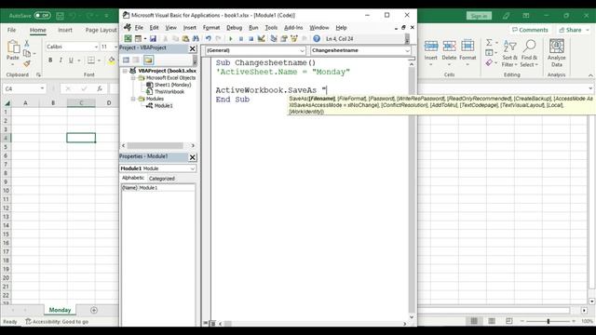This screenshot has width=596, height=335.
Task: Undo the last edit in VBA editor
Action: pyautogui.click(x=209, y=39)
